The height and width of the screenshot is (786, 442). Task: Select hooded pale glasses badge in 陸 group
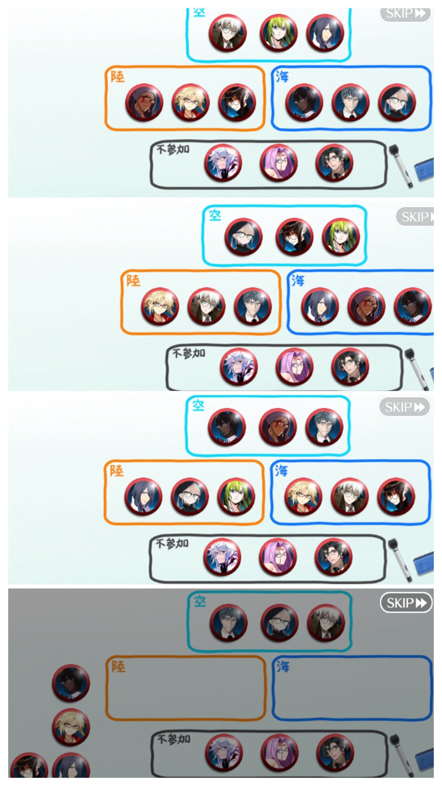[x=190, y=497]
